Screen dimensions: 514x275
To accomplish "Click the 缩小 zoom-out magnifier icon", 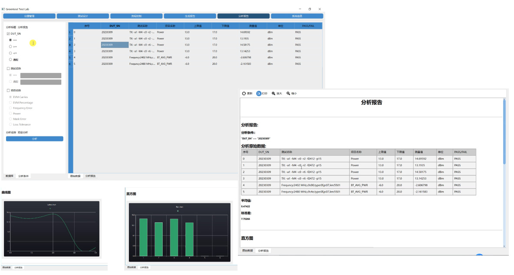I will [288, 93].
